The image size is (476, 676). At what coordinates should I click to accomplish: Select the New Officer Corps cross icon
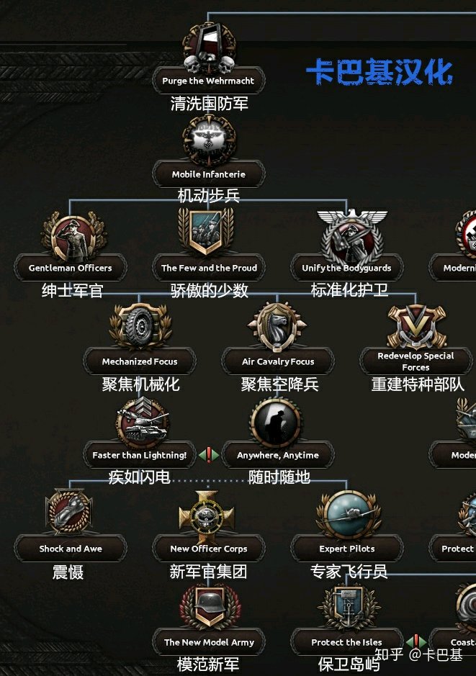pyautogui.click(x=207, y=515)
